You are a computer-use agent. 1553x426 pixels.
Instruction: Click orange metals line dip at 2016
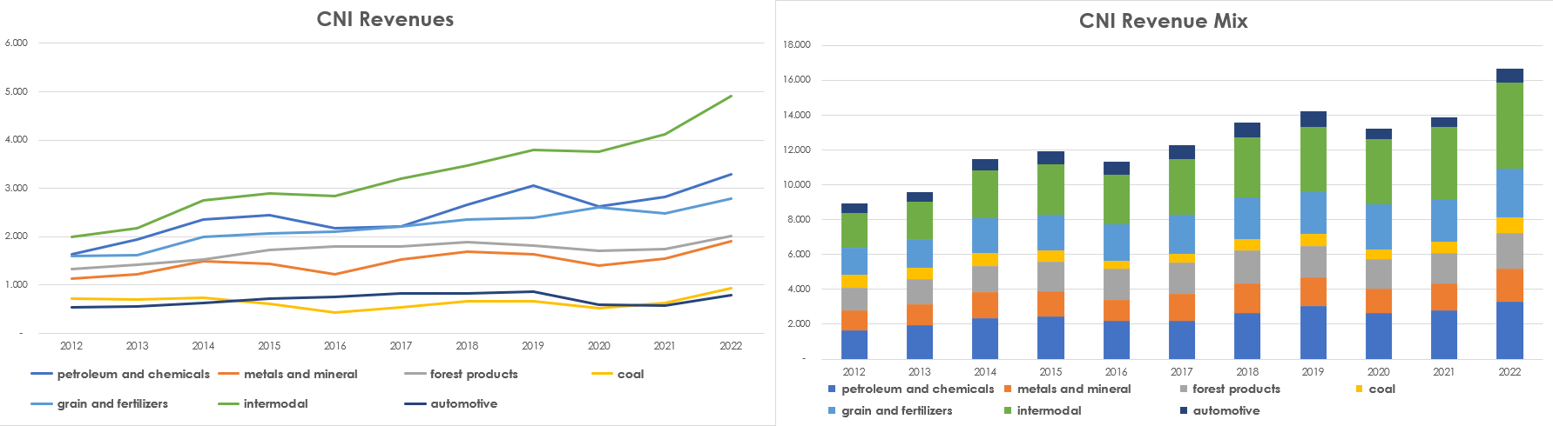(335, 274)
